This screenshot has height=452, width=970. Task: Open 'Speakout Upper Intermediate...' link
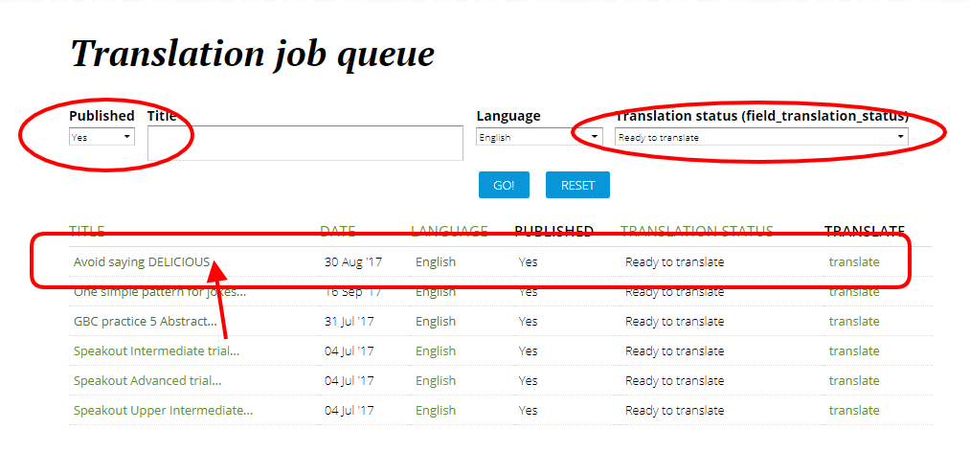pyautogui.click(x=163, y=411)
